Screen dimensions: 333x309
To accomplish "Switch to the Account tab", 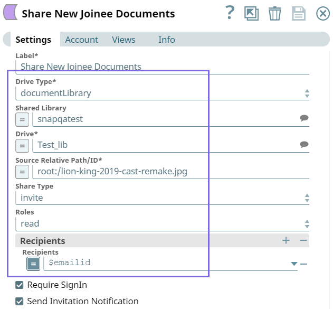I will 82,40.
